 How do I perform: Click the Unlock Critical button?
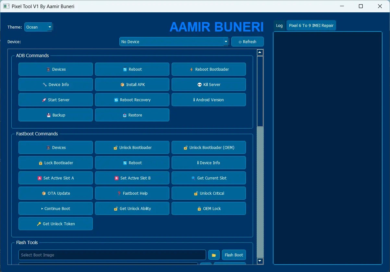209,193
